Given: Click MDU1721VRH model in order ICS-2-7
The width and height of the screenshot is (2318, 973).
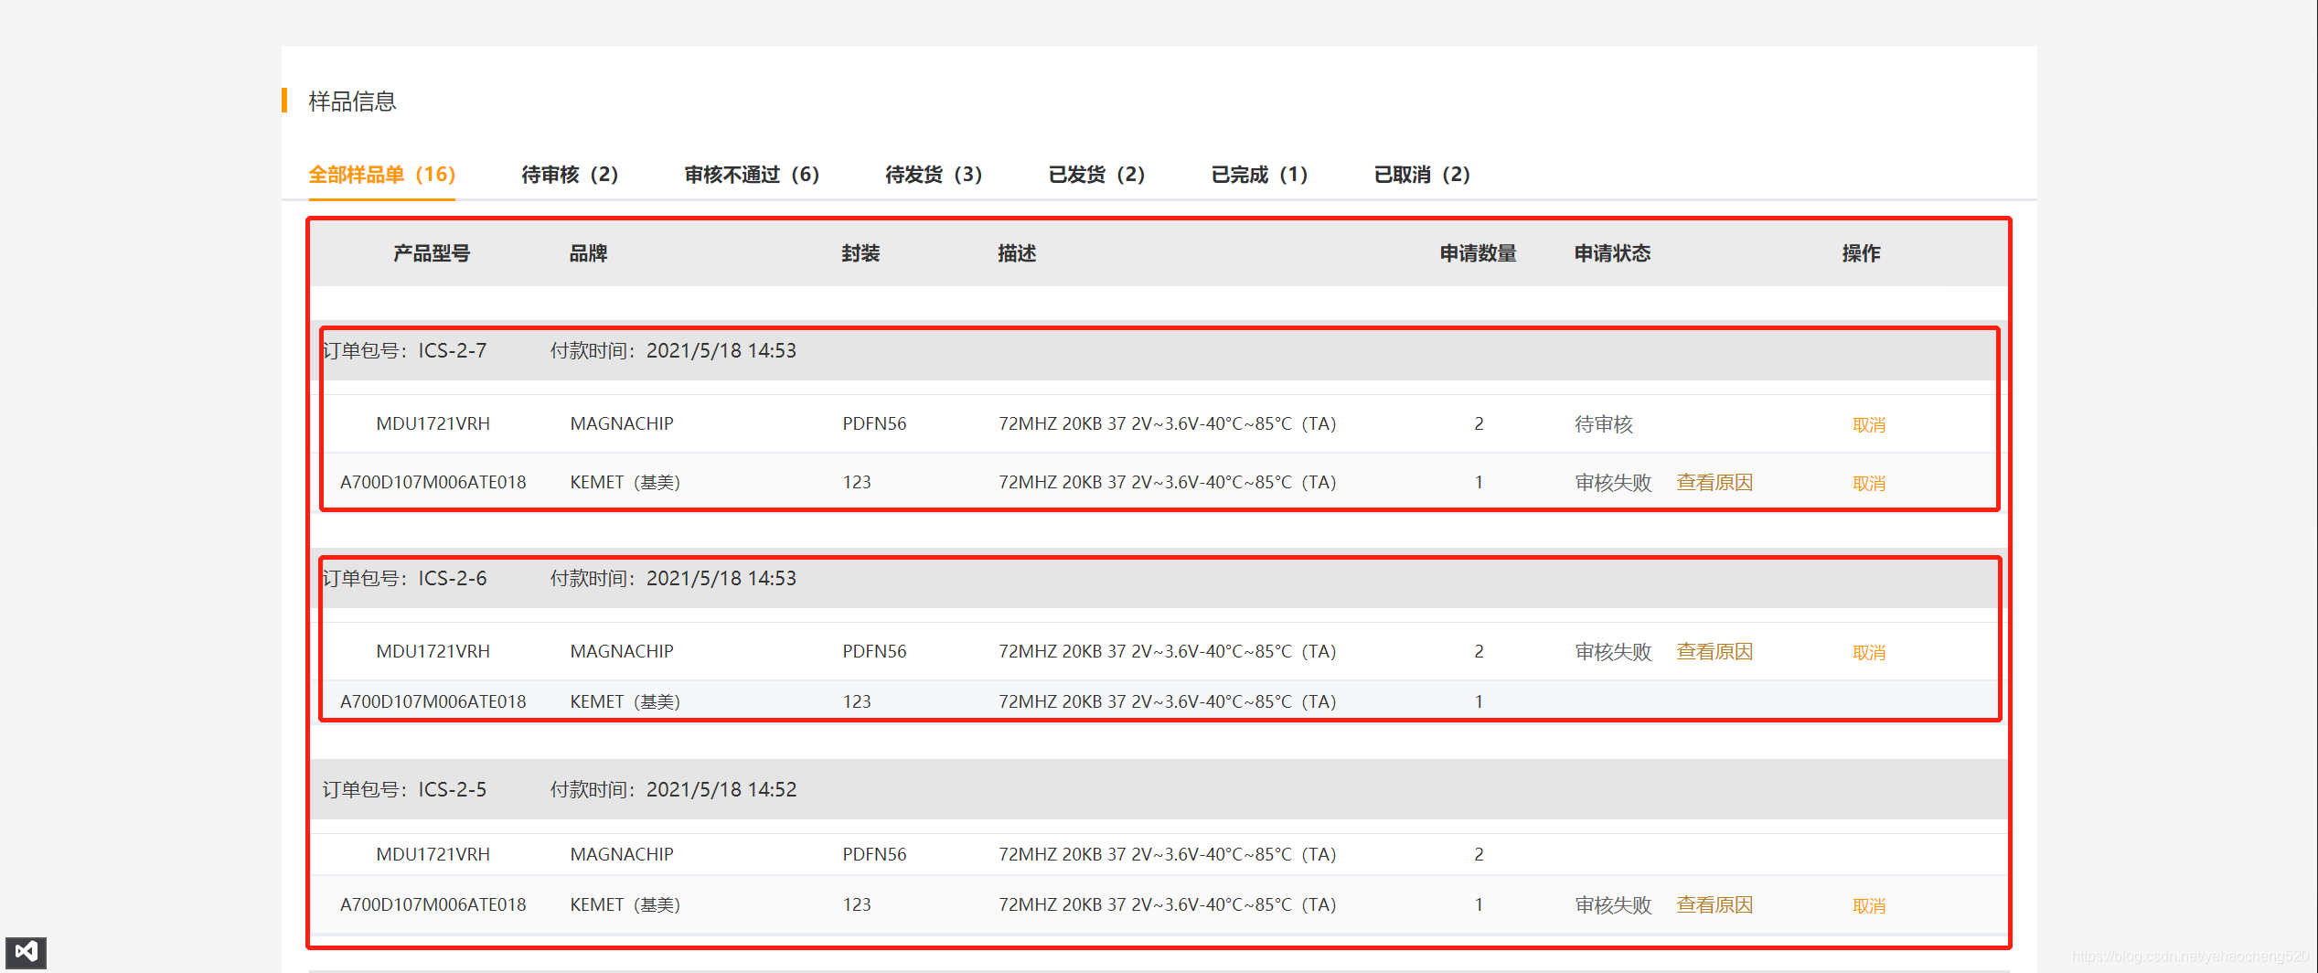Looking at the screenshot, I should tap(433, 423).
